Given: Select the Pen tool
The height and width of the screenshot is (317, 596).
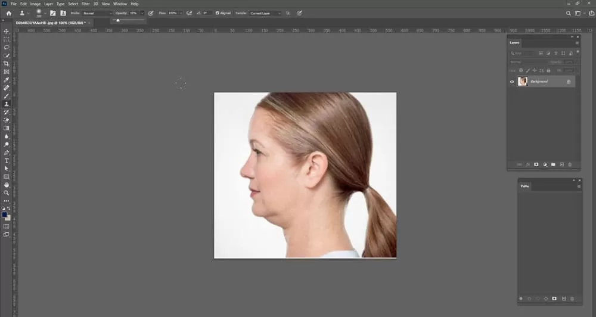Looking at the screenshot, I should pos(6,153).
